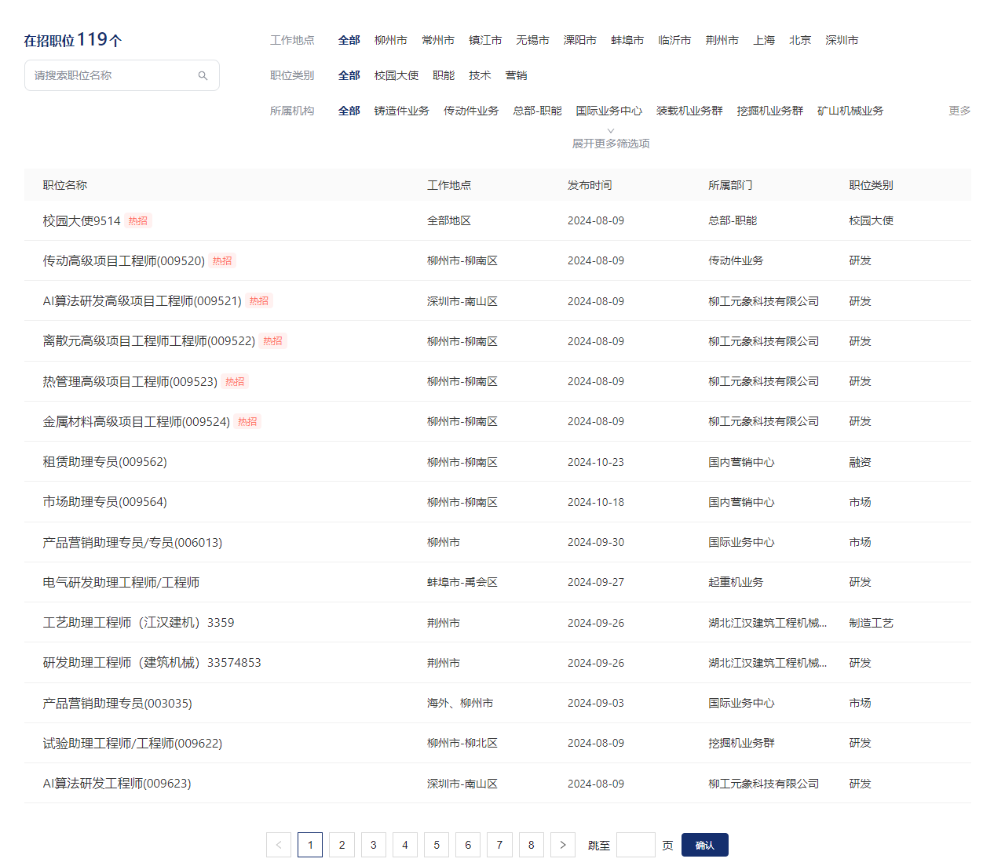Screen dimensions: 994x866
Task: Filter job category by 职能
Action: click(x=444, y=75)
